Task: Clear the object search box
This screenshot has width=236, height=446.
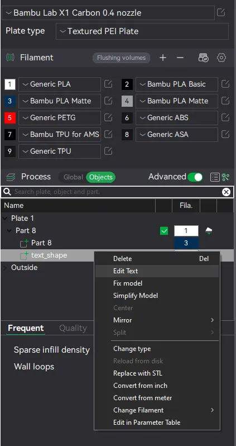Action: tap(226, 192)
